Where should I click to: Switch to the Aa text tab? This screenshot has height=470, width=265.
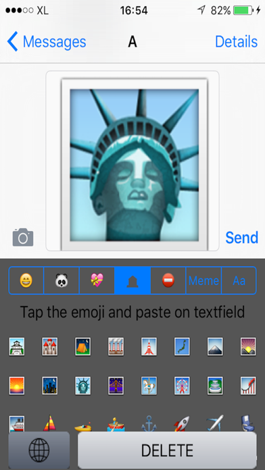tap(239, 280)
